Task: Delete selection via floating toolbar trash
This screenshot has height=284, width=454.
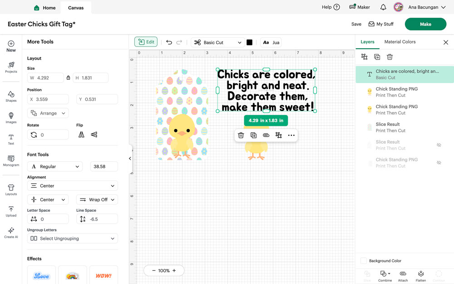Action: click(241, 135)
